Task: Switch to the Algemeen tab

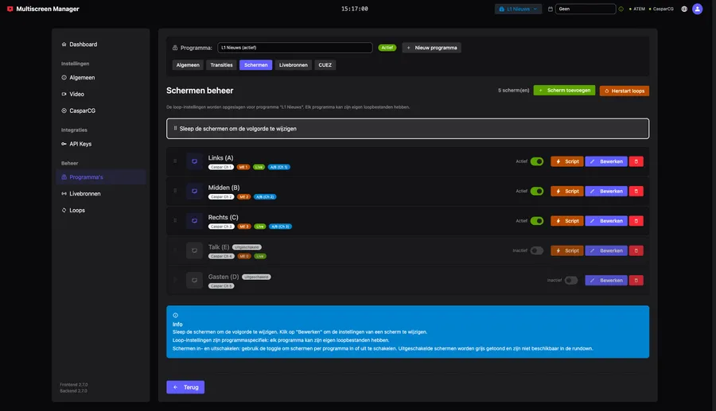Action: (x=188, y=64)
